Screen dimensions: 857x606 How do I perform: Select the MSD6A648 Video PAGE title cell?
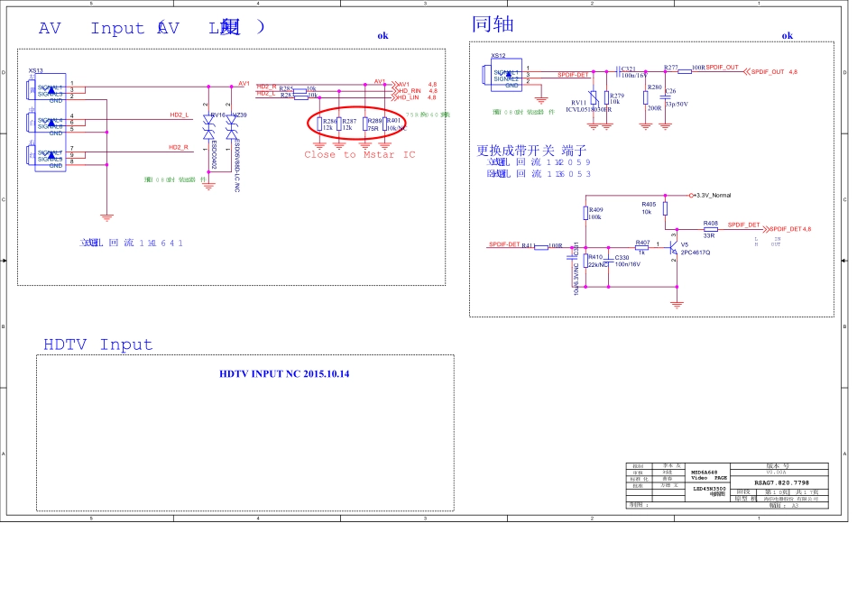(x=709, y=474)
